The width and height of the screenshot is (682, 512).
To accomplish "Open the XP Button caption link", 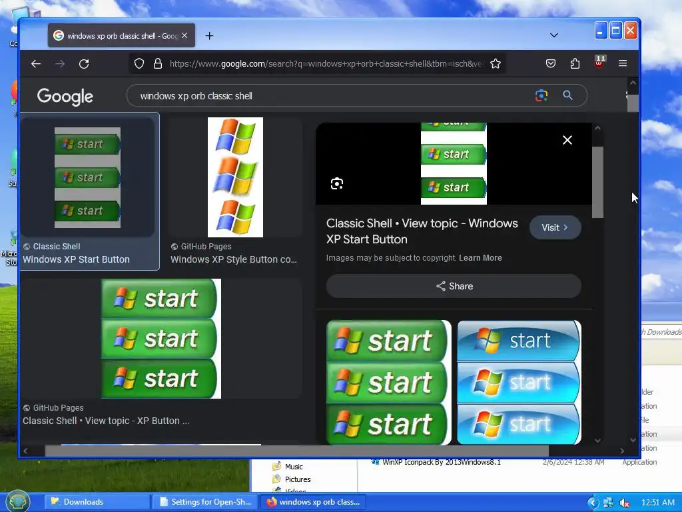I will pos(106,421).
